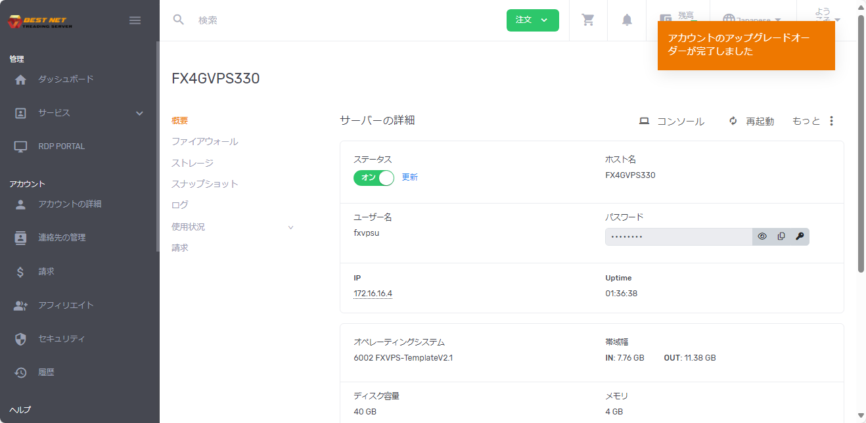Switch to the ファイアウォール tab
The image size is (866, 423).
click(x=206, y=141)
